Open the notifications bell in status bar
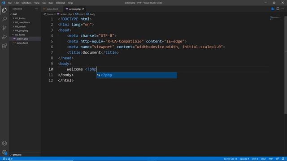 (283, 159)
